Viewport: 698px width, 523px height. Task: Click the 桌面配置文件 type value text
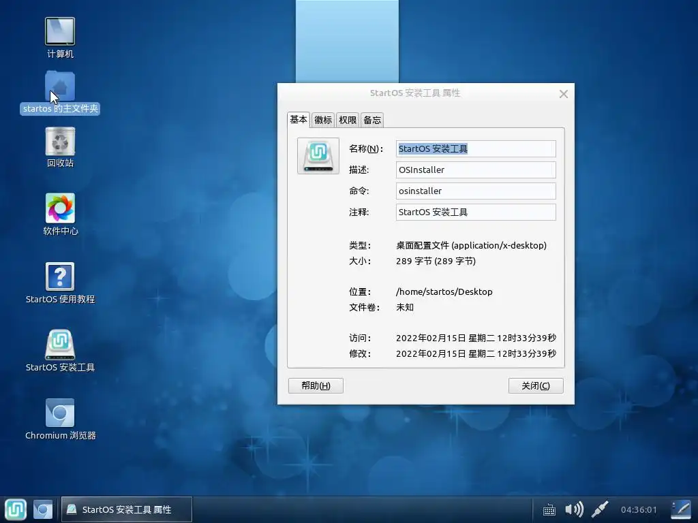click(472, 245)
